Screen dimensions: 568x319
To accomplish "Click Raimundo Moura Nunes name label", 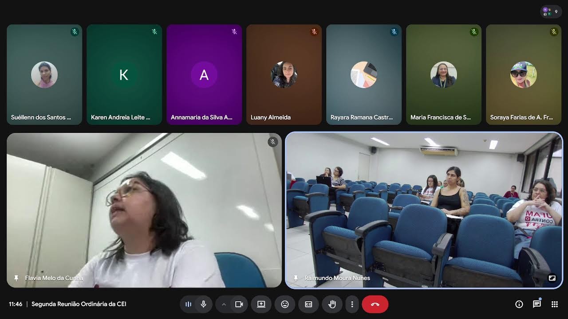I will tap(337, 278).
